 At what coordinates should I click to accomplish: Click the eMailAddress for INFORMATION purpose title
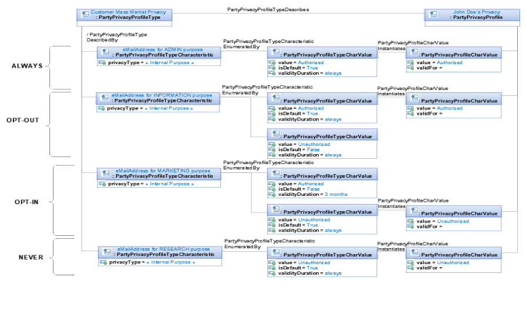click(162, 95)
